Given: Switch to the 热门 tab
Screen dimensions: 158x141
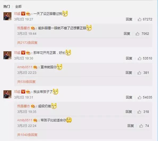Looking at the screenshot, I should [7, 7].
